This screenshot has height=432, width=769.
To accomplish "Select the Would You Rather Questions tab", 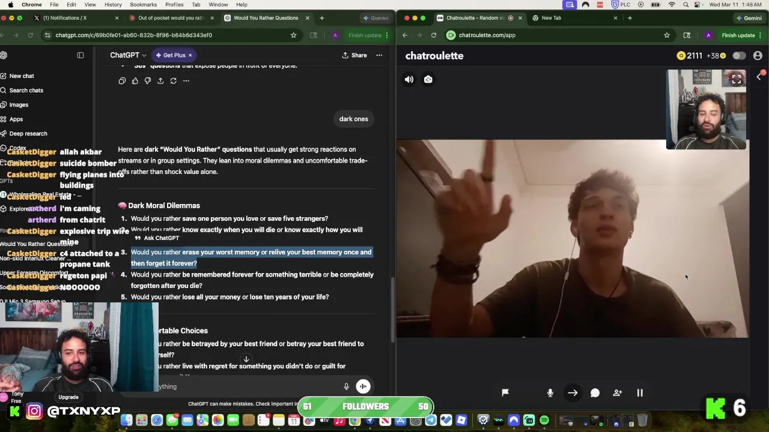I will pyautogui.click(x=266, y=18).
